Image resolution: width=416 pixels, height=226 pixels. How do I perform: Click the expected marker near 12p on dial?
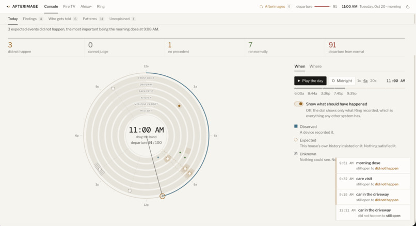[130, 191]
